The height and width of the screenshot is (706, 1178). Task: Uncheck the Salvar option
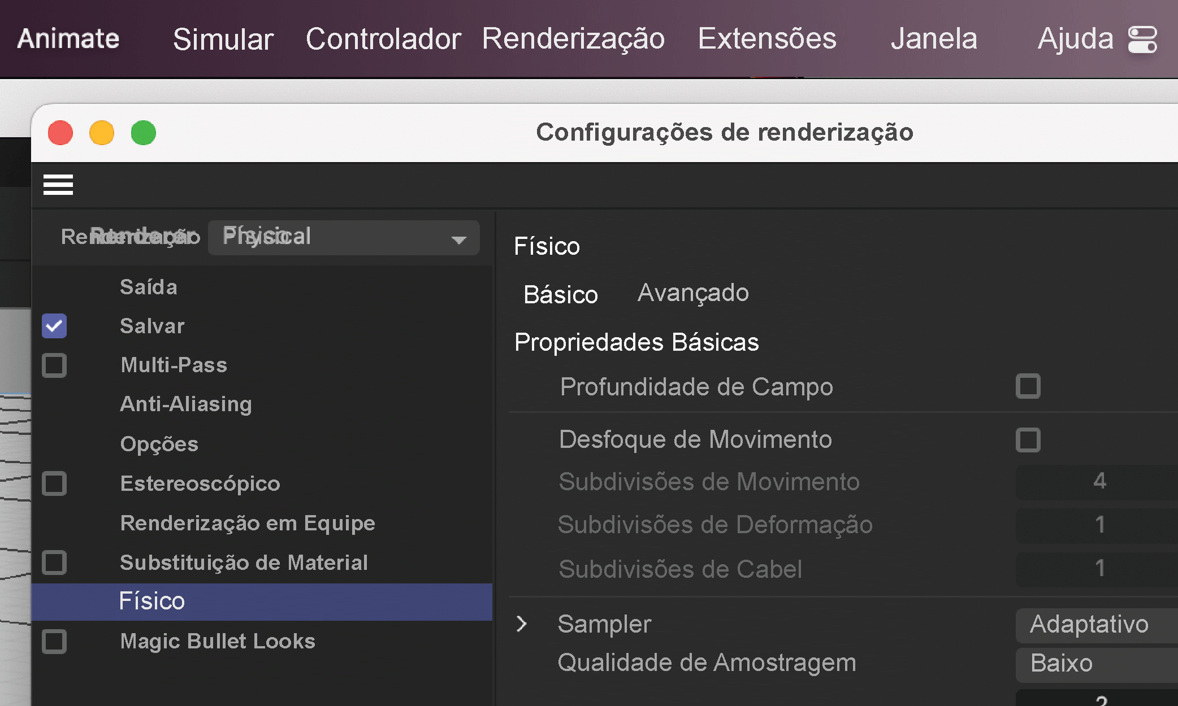(x=54, y=326)
